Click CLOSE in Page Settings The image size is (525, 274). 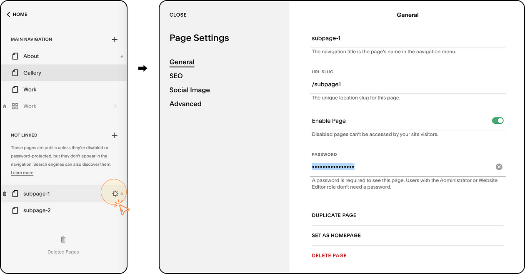[x=178, y=15]
